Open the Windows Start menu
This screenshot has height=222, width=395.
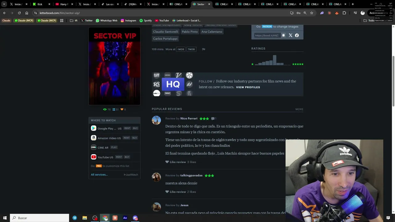tap(5, 218)
